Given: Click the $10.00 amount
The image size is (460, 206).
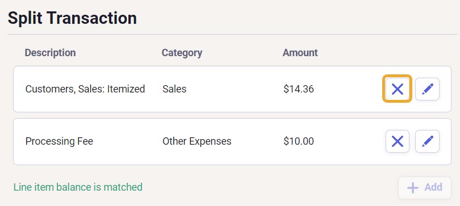Looking at the screenshot, I should click(x=299, y=141).
